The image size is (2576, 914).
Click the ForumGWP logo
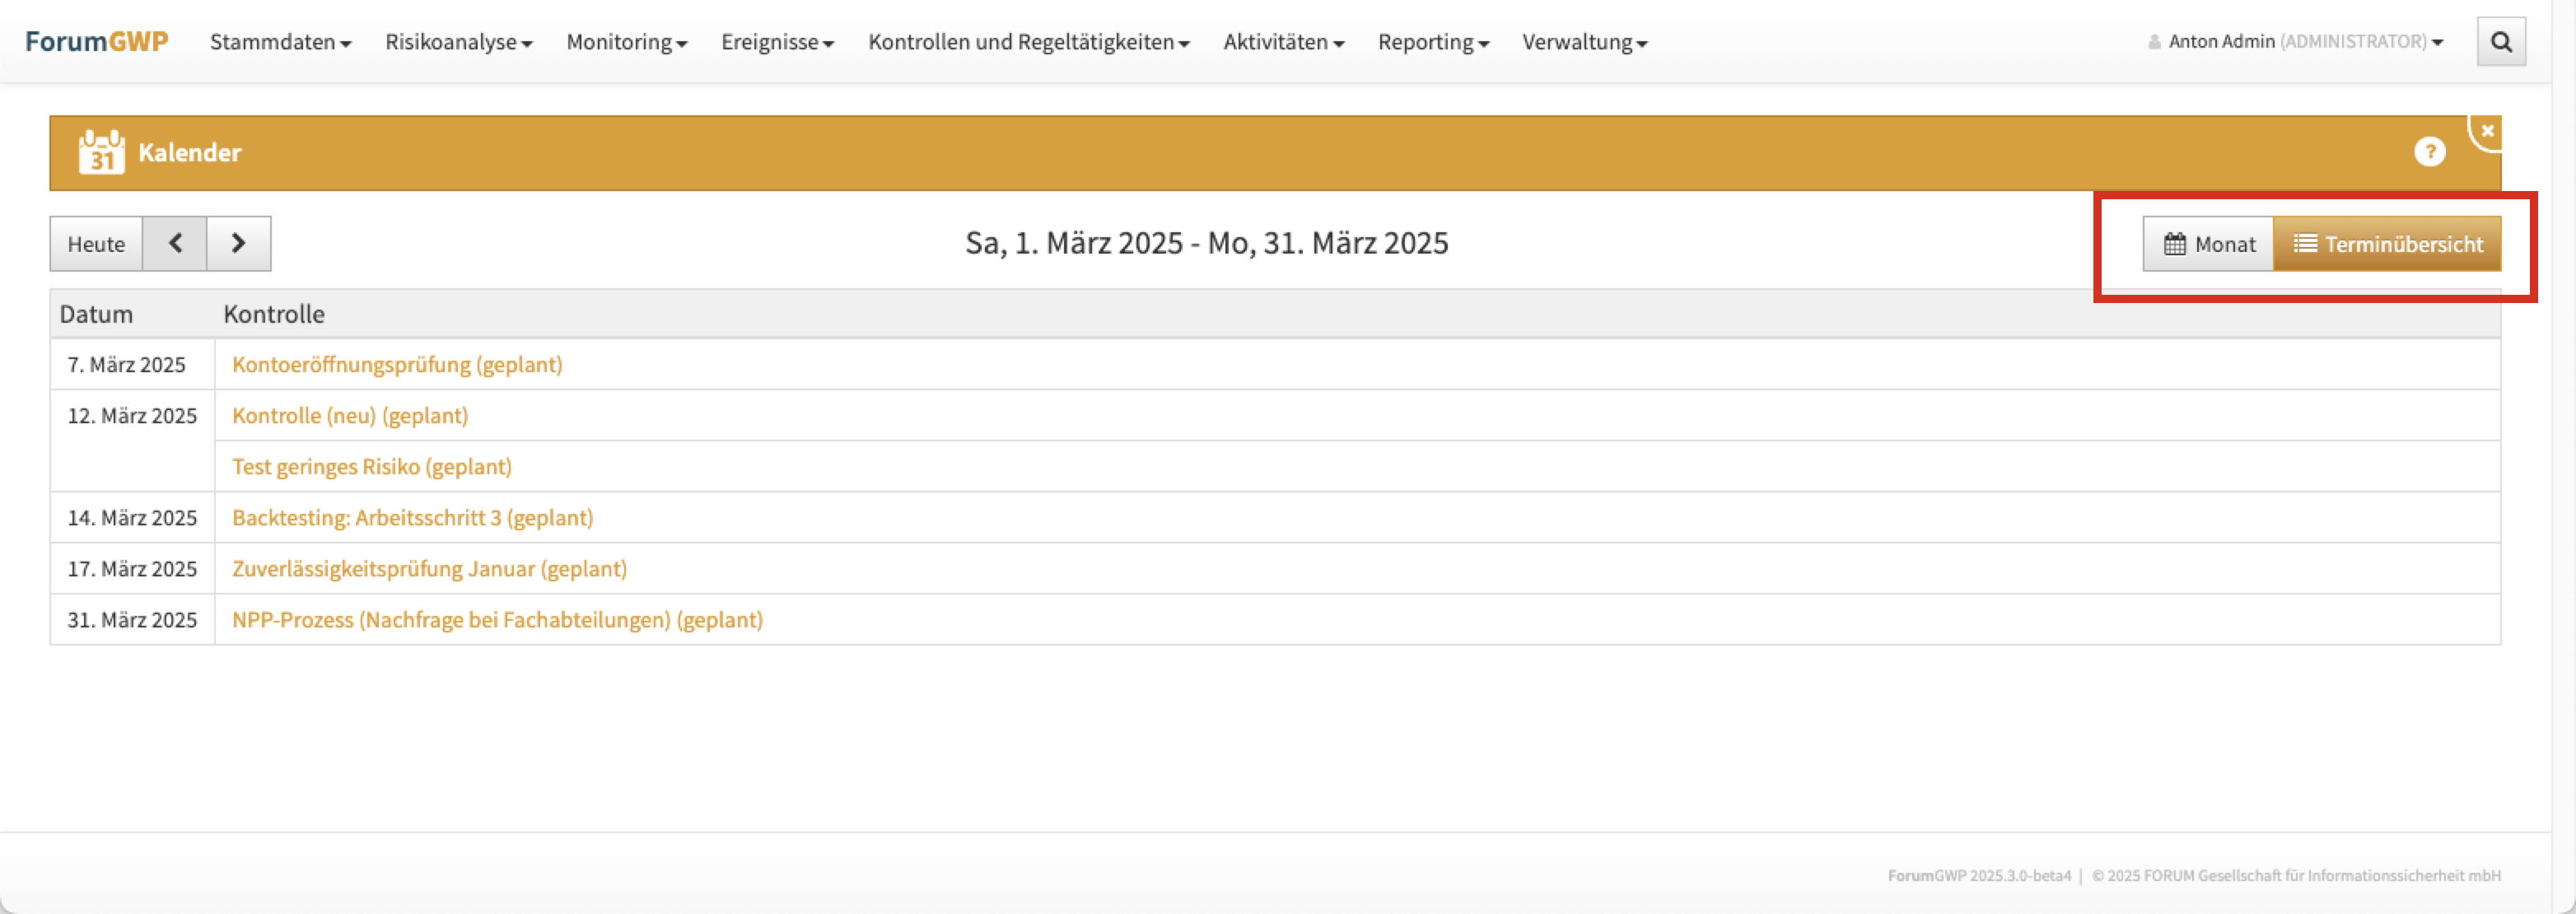[x=96, y=42]
